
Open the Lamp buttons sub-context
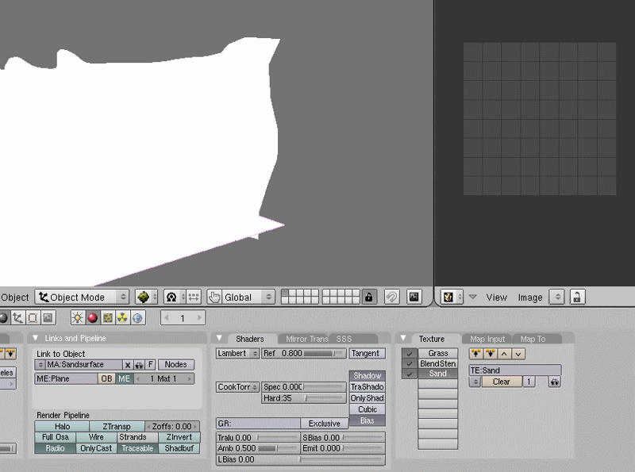pyautogui.click(x=77, y=318)
